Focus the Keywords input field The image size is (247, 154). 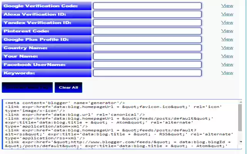pyautogui.click(x=147, y=73)
